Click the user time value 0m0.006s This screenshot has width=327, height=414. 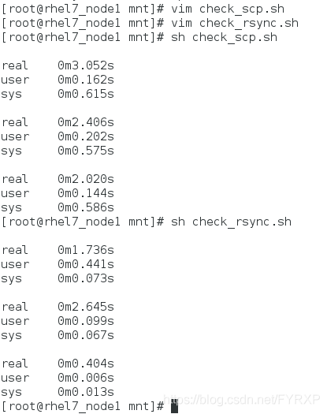(x=86, y=378)
